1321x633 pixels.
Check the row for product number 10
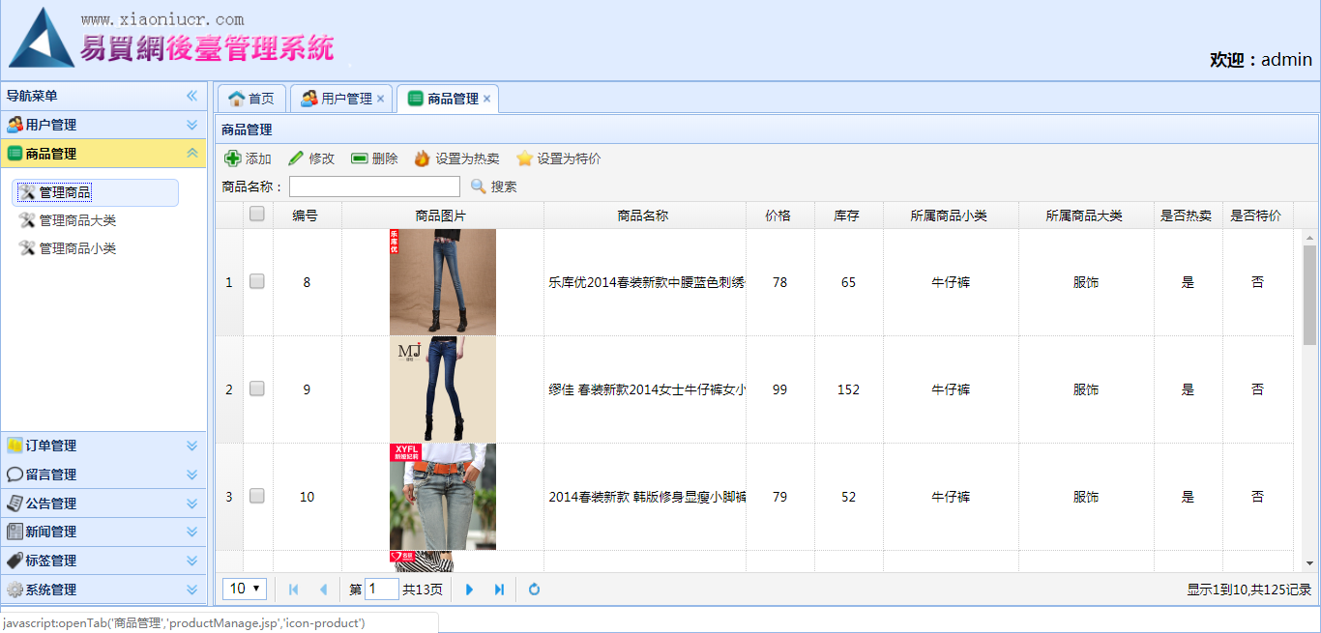257,496
